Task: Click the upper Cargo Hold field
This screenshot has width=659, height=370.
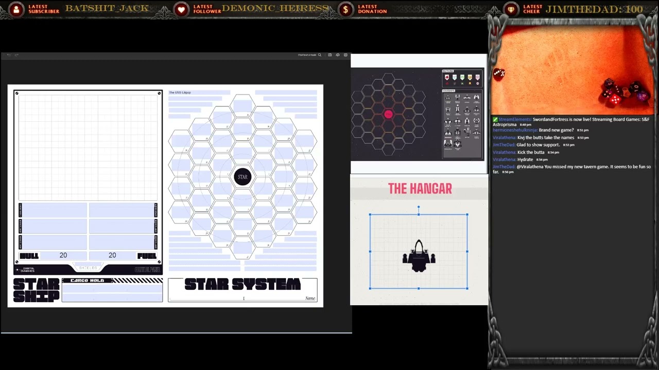Action: tap(112, 288)
